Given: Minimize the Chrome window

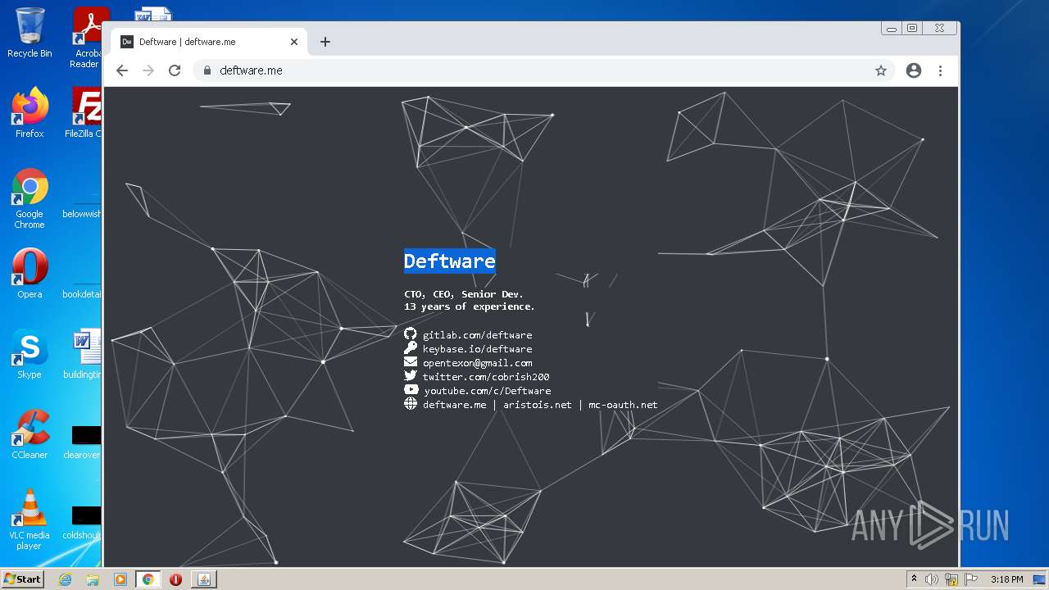Looking at the screenshot, I should [892, 28].
